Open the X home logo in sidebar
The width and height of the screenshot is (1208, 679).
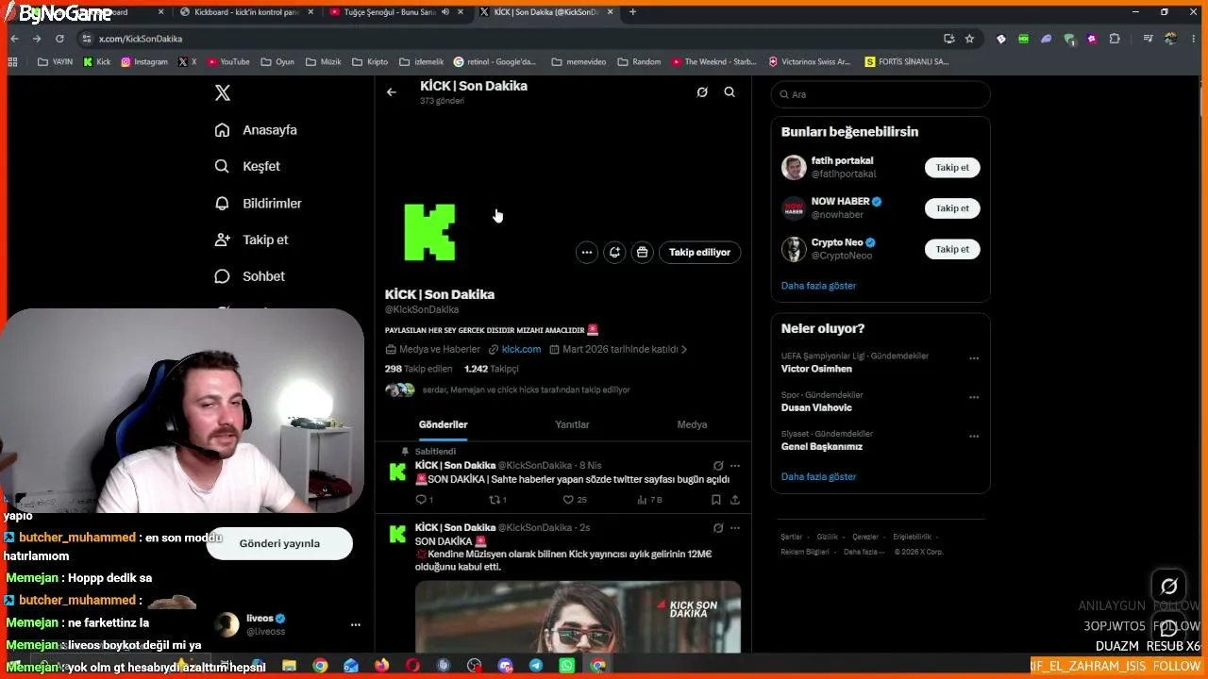click(x=223, y=92)
